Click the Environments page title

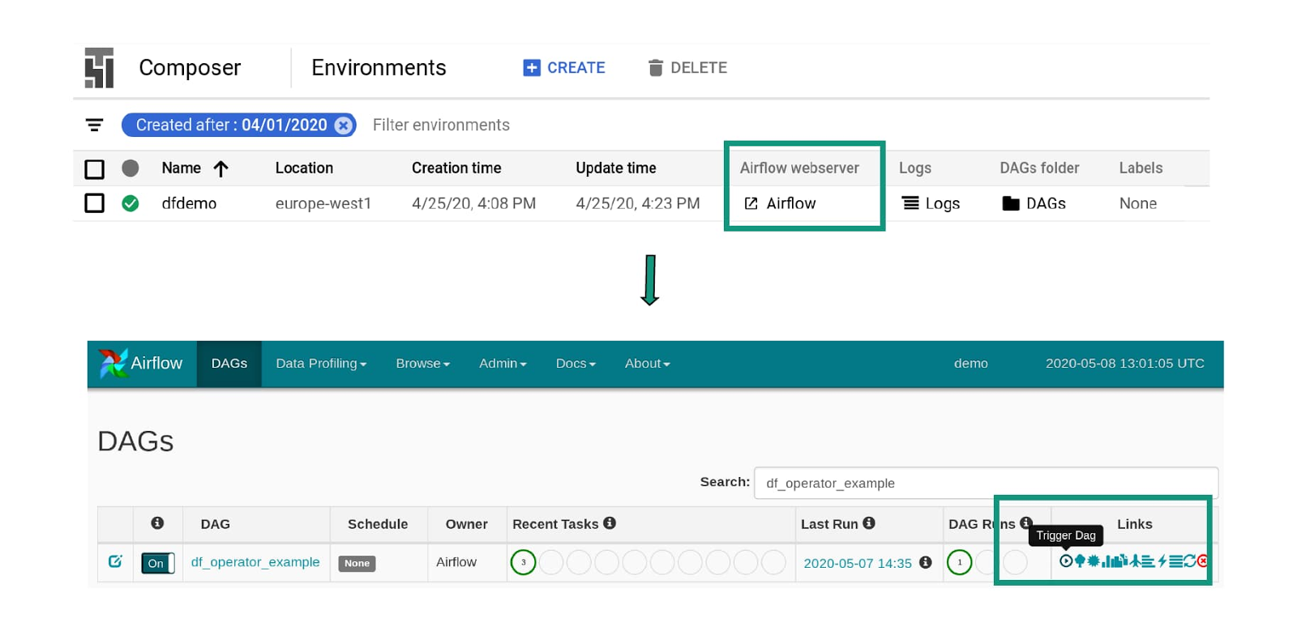point(379,67)
